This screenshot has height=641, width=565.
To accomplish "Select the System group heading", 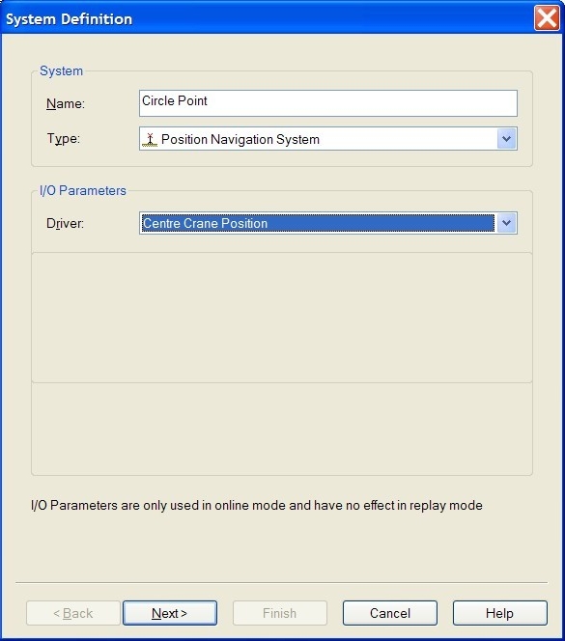I will [62, 70].
